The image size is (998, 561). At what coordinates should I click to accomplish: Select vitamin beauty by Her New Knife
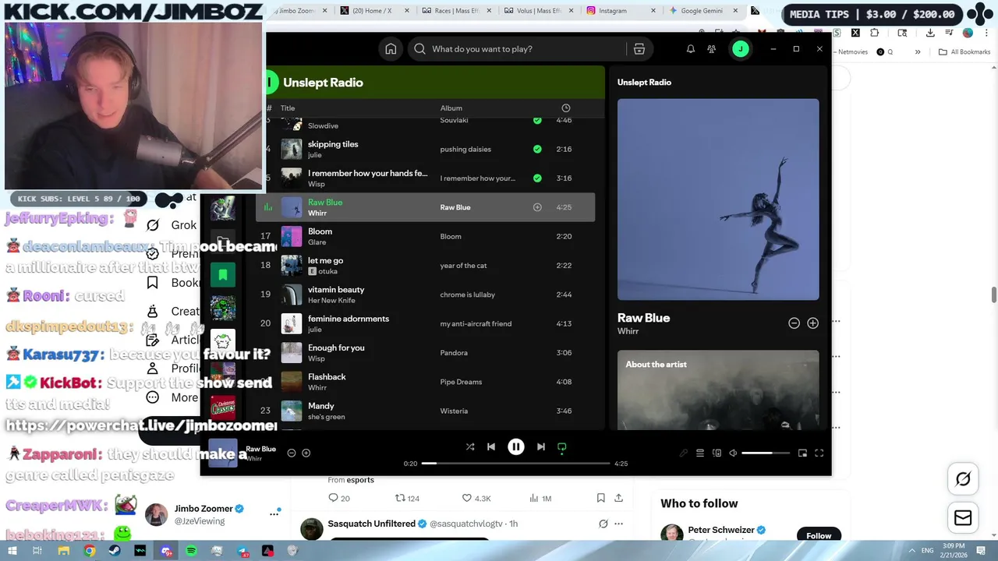coord(426,295)
